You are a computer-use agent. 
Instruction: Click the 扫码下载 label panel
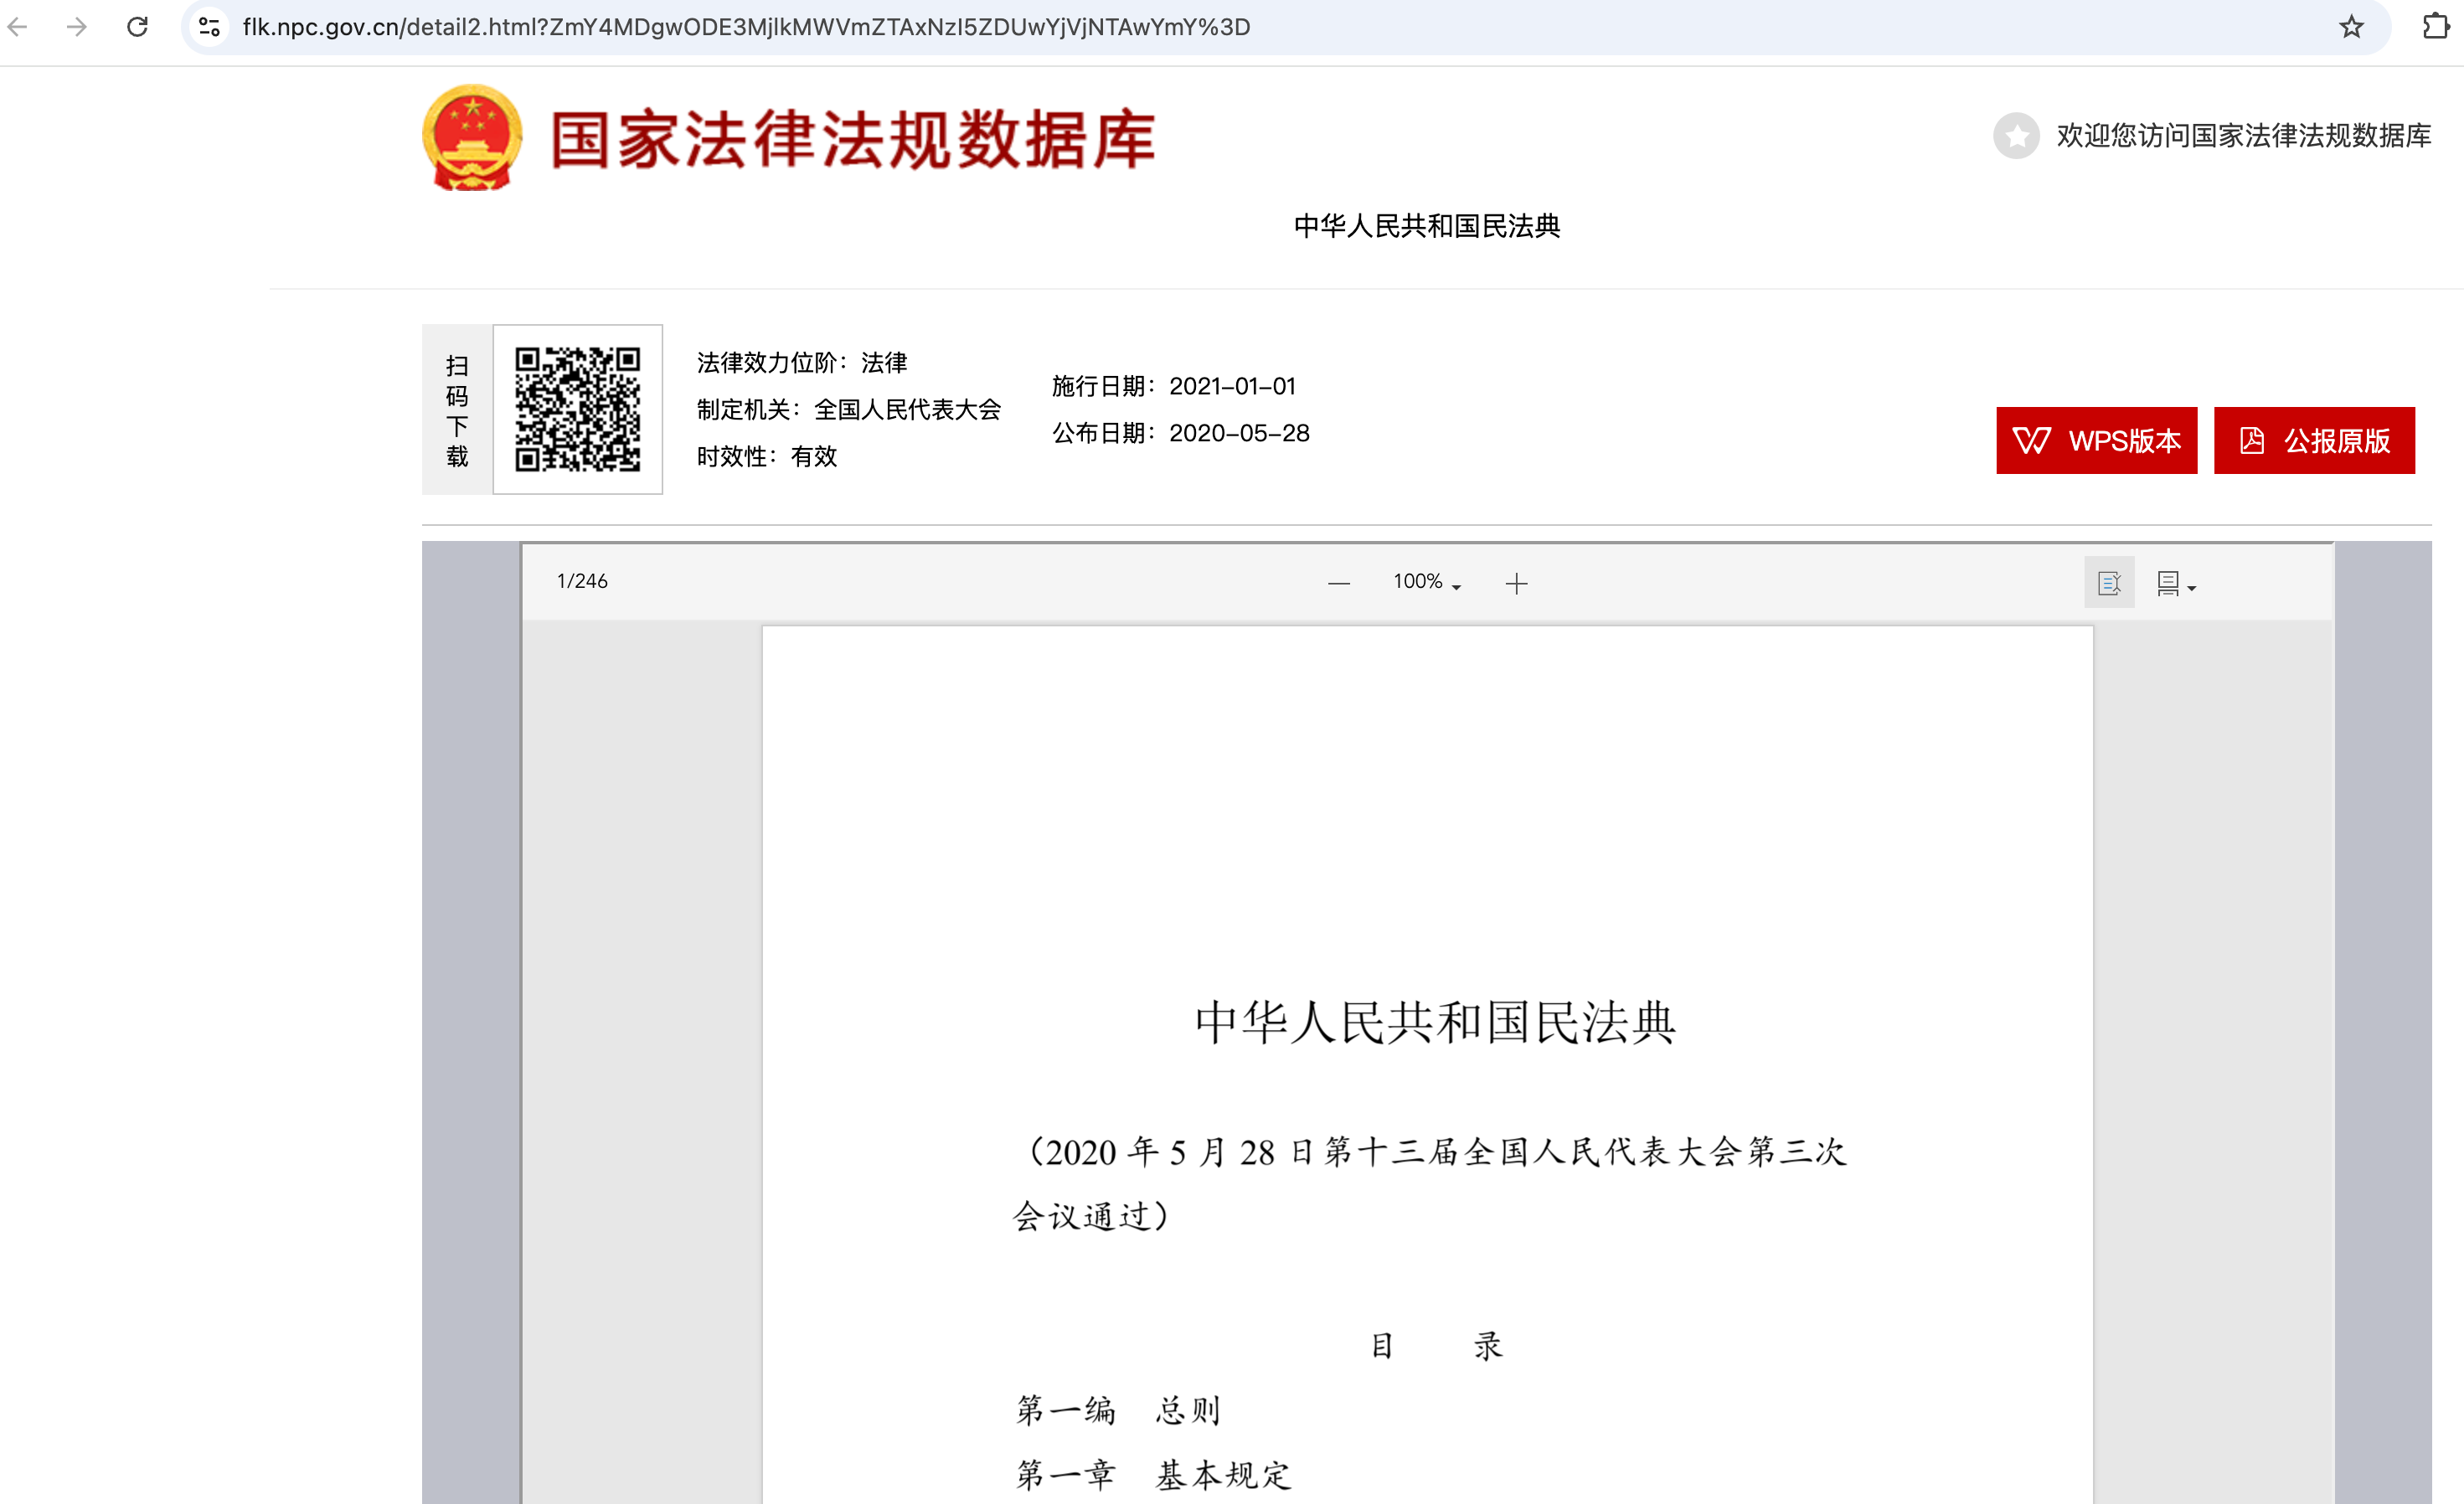tap(457, 410)
